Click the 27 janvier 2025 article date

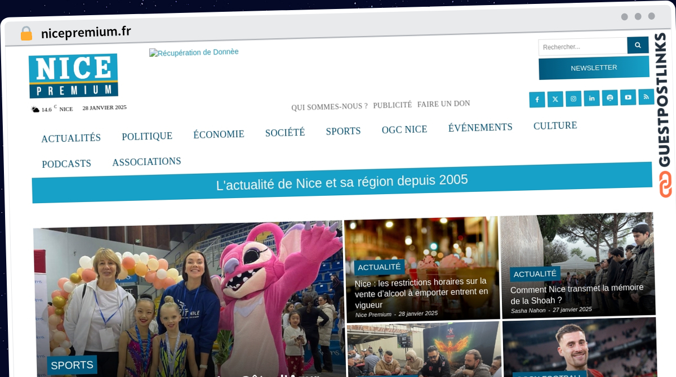[x=572, y=309]
